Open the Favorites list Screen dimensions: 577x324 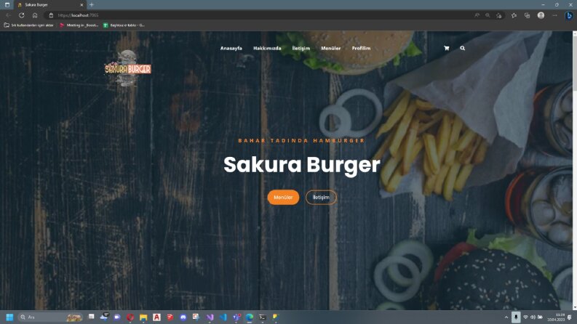tap(514, 15)
